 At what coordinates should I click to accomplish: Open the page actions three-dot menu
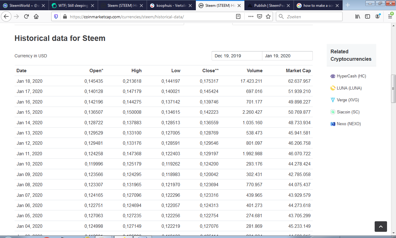251,16
